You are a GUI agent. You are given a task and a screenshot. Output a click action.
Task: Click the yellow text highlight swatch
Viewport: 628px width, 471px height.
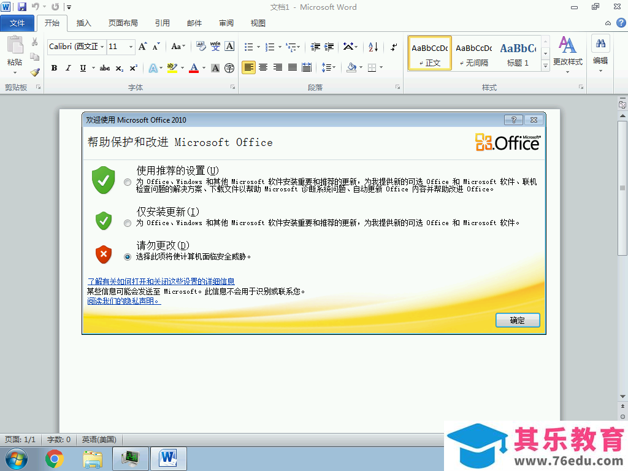tap(172, 68)
